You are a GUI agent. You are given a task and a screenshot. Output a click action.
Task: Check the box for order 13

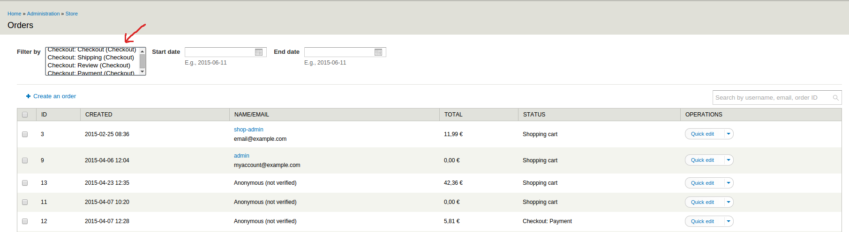[x=25, y=183]
